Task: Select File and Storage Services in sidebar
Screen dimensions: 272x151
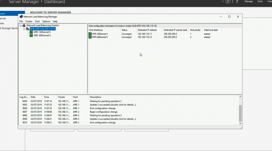Action: click(x=9, y=28)
